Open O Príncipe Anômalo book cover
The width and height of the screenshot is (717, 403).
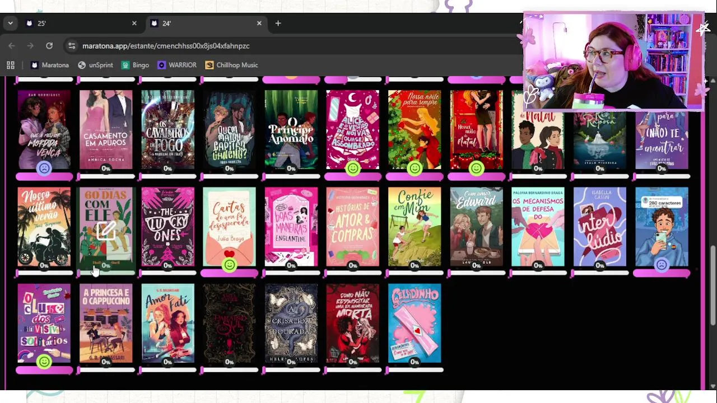tap(291, 129)
